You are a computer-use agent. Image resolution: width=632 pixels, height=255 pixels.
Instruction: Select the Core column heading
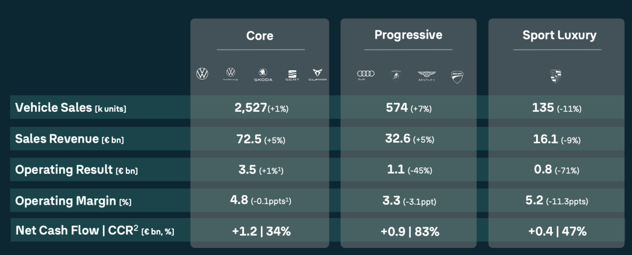click(260, 36)
